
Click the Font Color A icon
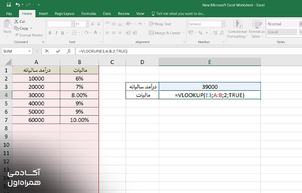(x=96, y=33)
